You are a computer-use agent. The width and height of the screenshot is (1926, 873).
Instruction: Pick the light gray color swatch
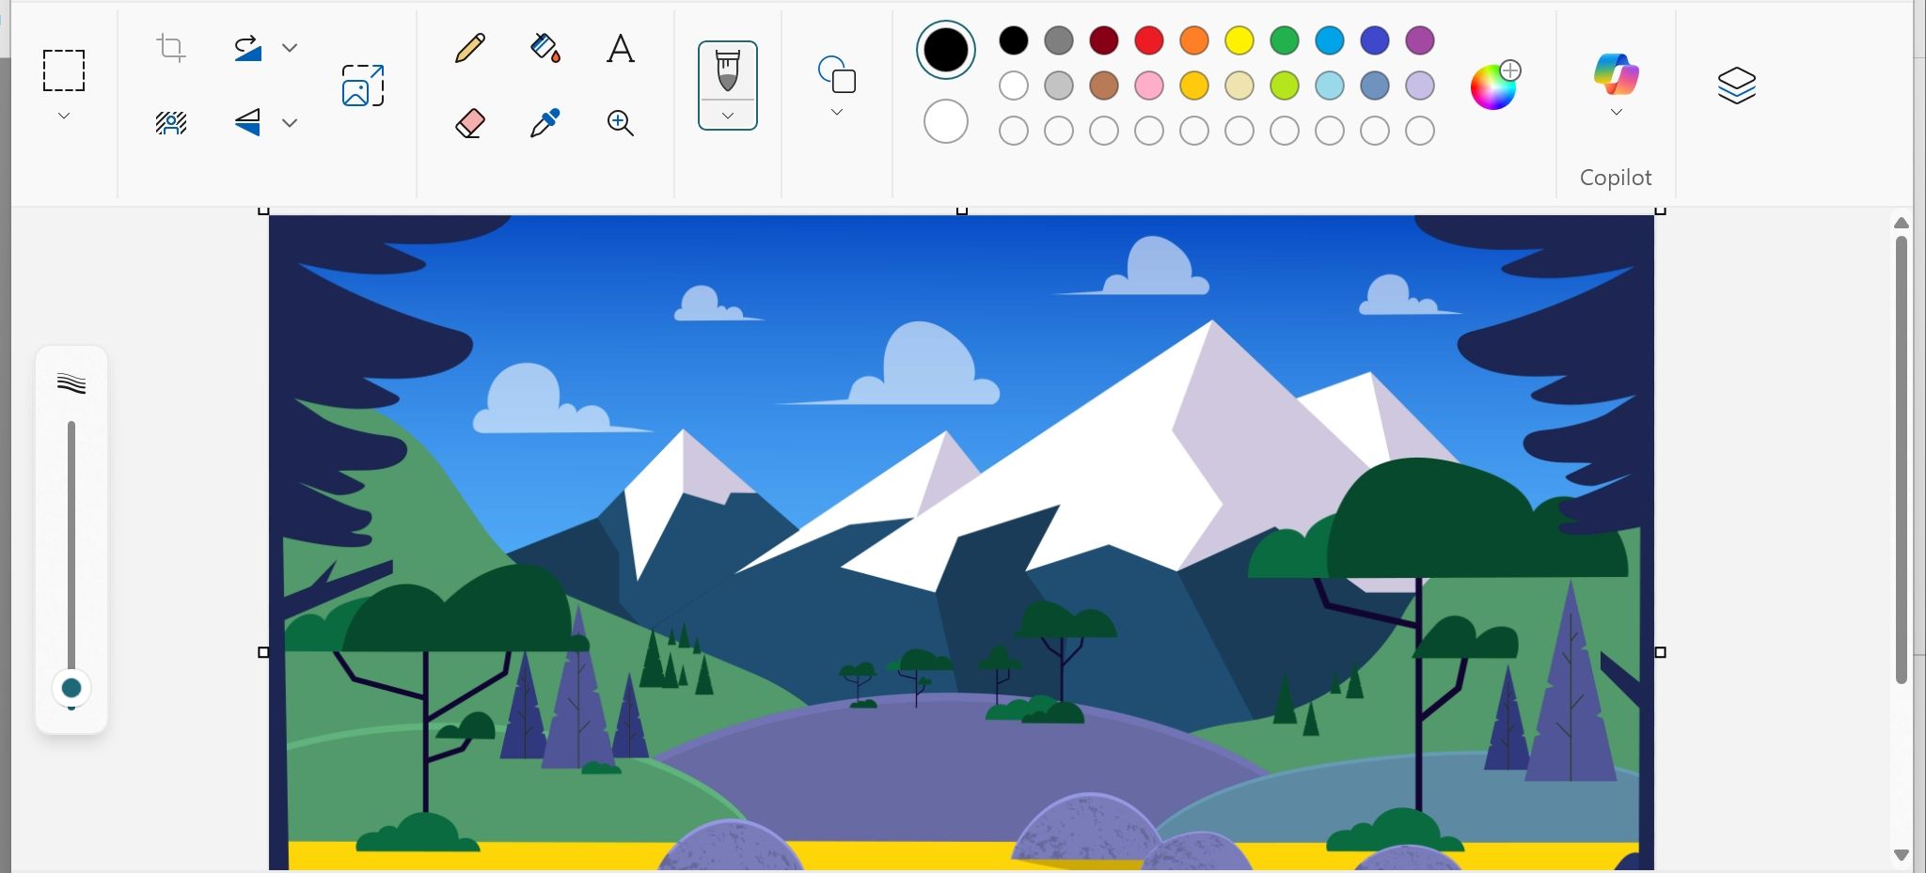(1059, 86)
